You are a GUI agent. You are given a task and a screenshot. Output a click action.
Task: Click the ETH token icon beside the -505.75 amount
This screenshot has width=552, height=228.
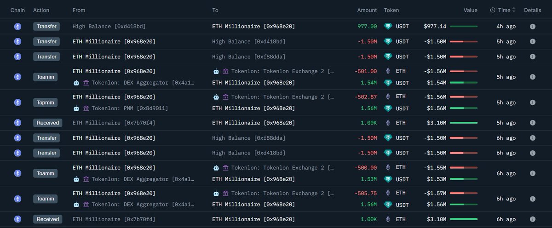[388, 193]
